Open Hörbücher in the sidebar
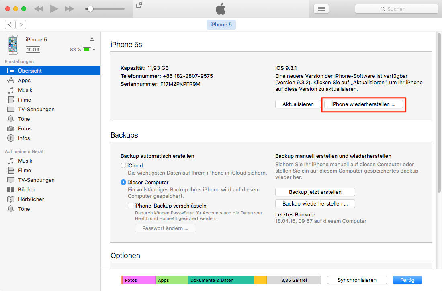Viewport: 442px width, 291px height. click(50, 199)
